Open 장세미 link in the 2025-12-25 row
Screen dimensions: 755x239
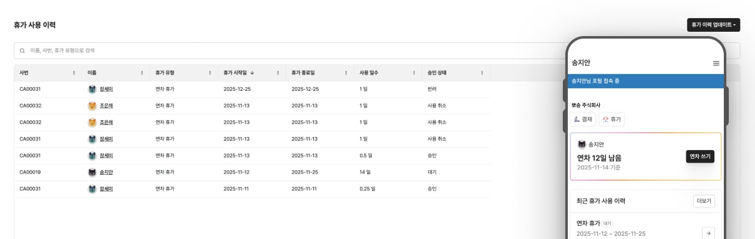106,89
